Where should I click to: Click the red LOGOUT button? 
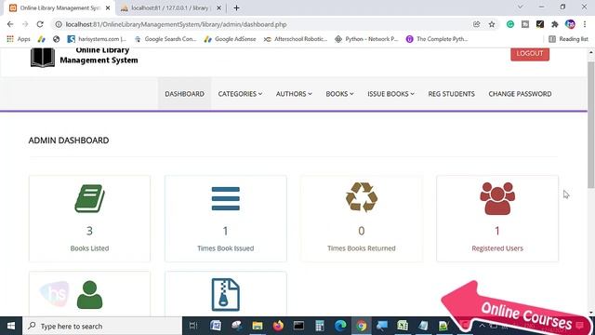pos(530,54)
